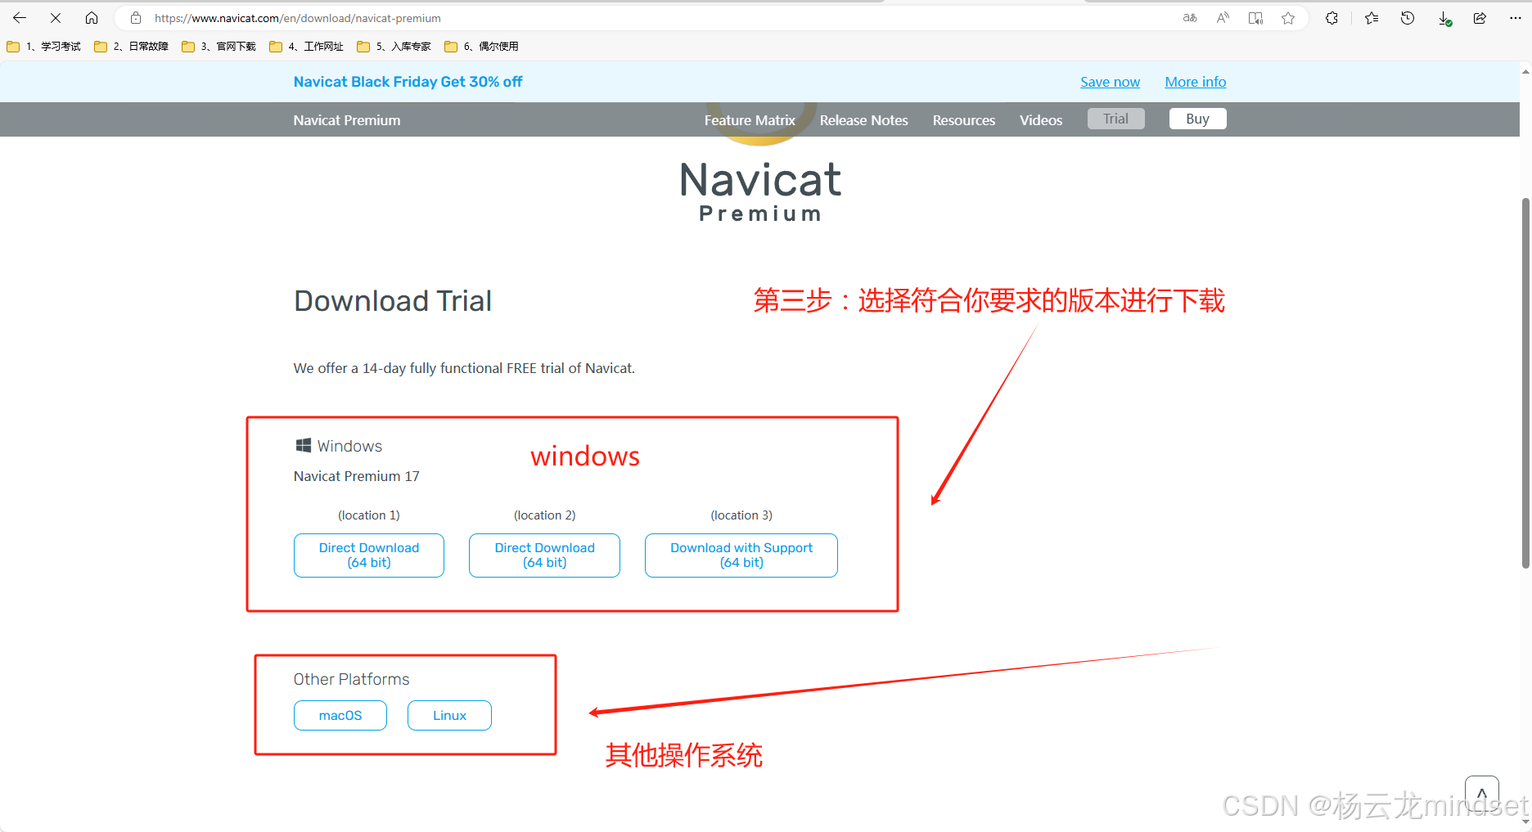Image resolution: width=1532 pixels, height=832 pixels.
Task: Open the browser home page
Action: [92, 17]
